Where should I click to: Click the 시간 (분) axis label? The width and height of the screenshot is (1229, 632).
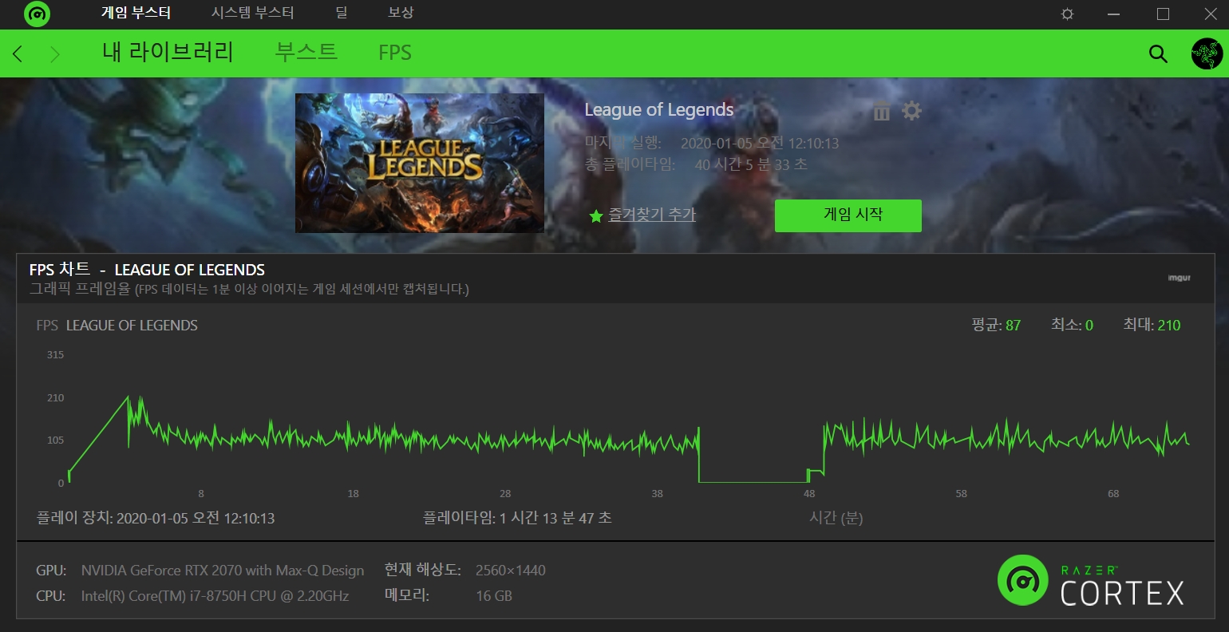pos(836,518)
